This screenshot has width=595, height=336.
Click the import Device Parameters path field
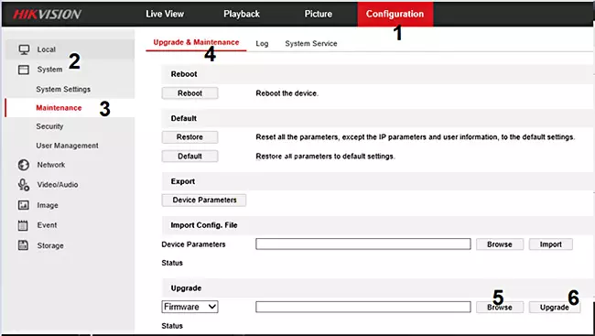tap(363, 244)
